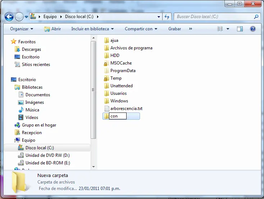Select Unidad de DVD RW (D:)

pyautogui.click(x=47, y=155)
